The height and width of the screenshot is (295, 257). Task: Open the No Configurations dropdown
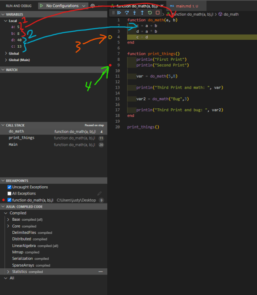coord(63,6)
